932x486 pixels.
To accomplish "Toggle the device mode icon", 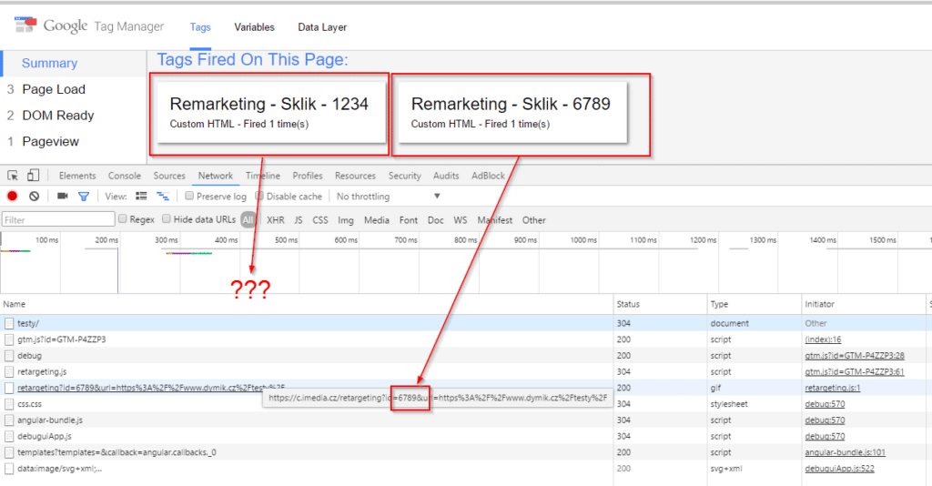I will point(34,176).
